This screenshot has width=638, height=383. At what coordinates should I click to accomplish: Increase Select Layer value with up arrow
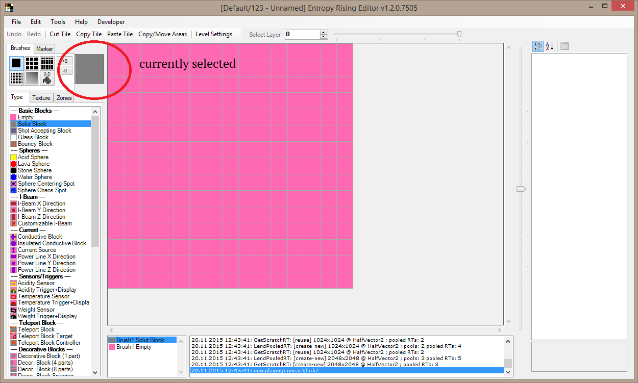pyautogui.click(x=324, y=32)
